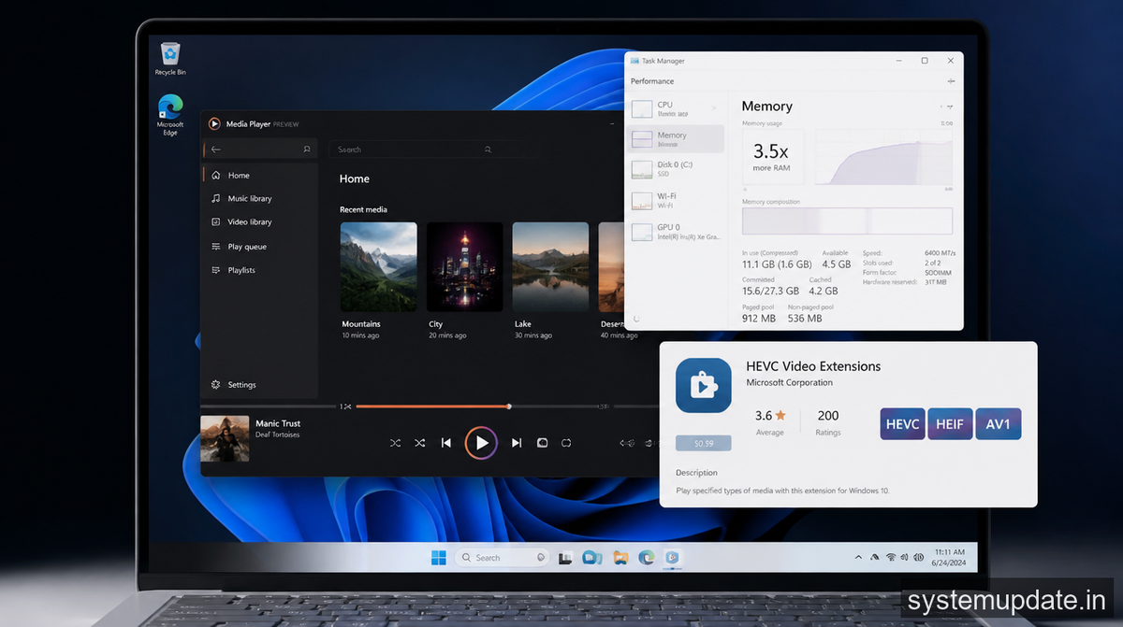Open Media Player Settings
Viewport: 1123px width, 627px height.
coord(259,385)
